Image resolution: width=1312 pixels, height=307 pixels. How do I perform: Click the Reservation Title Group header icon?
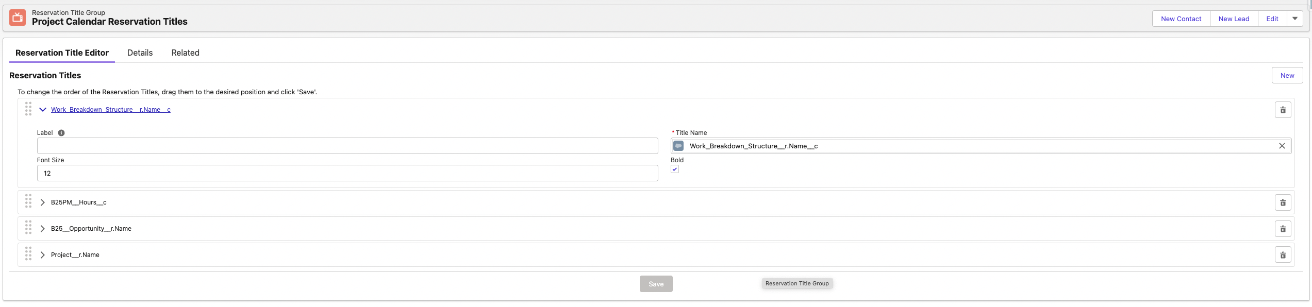click(x=18, y=18)
